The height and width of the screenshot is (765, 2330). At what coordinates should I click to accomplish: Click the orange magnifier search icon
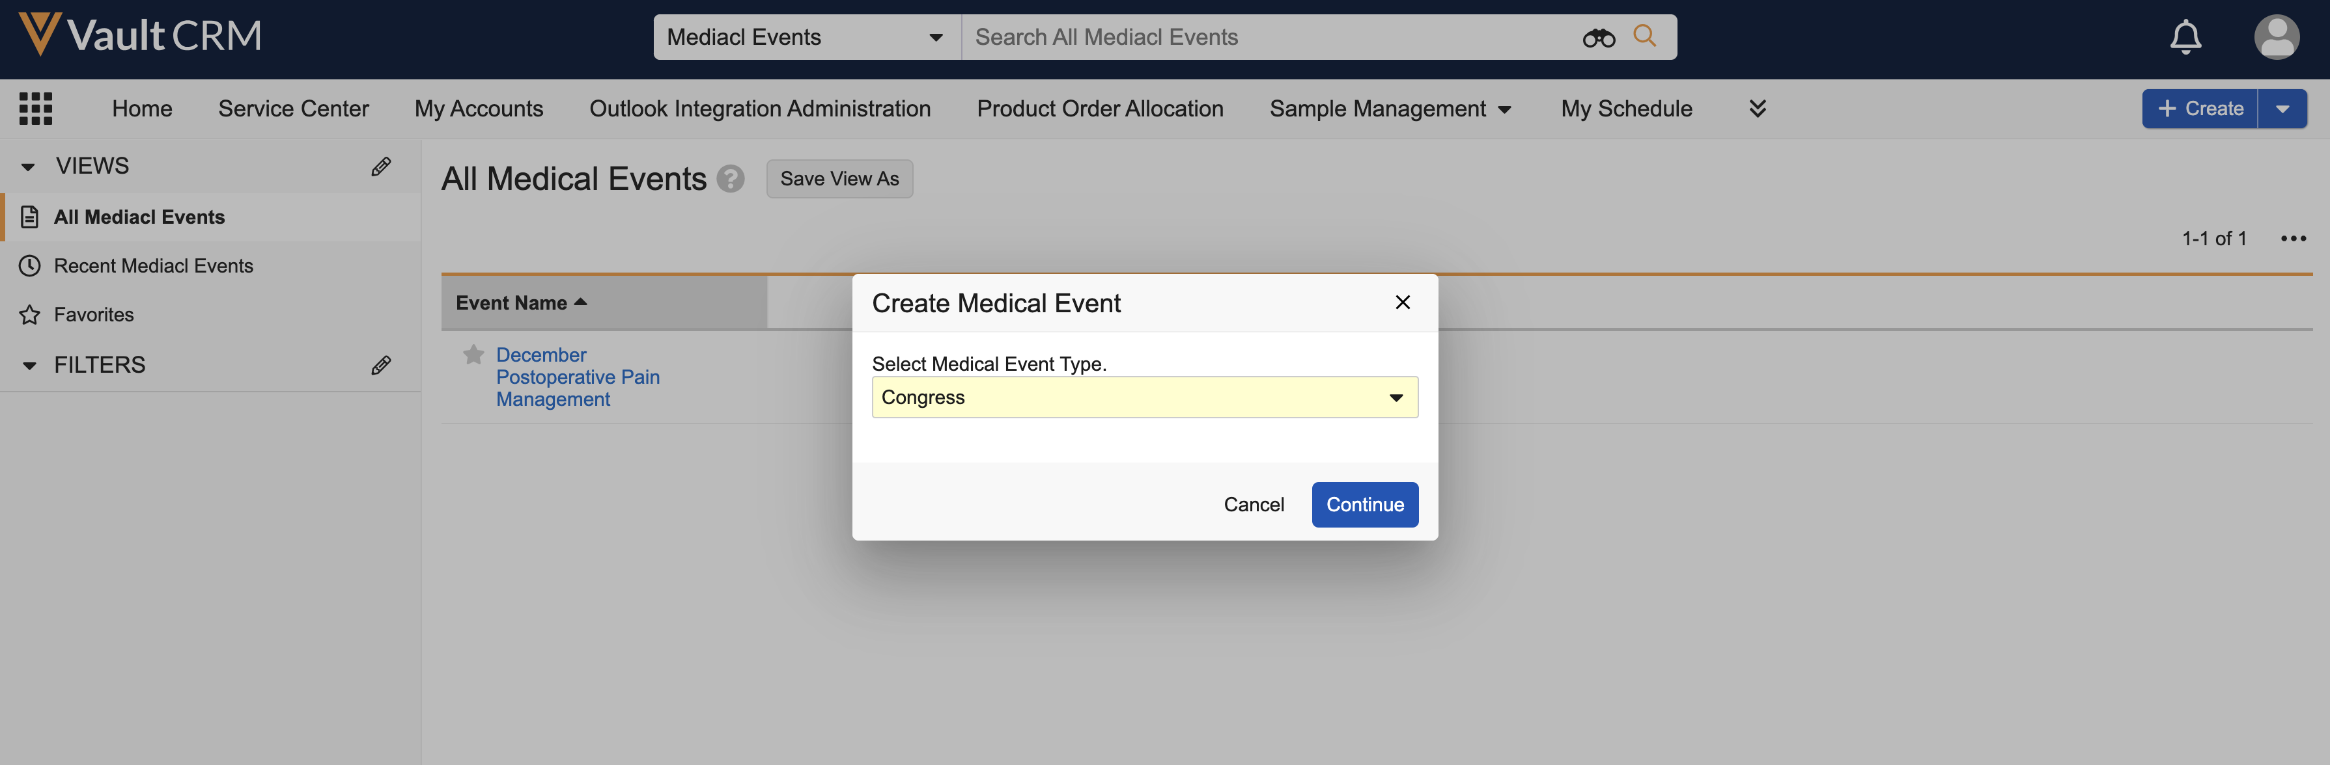point(1644,36)
